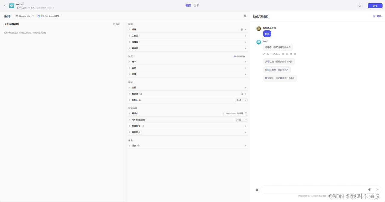
Task: Open the 用户问题建议 开启 dropdown
Action: [241, 120]
